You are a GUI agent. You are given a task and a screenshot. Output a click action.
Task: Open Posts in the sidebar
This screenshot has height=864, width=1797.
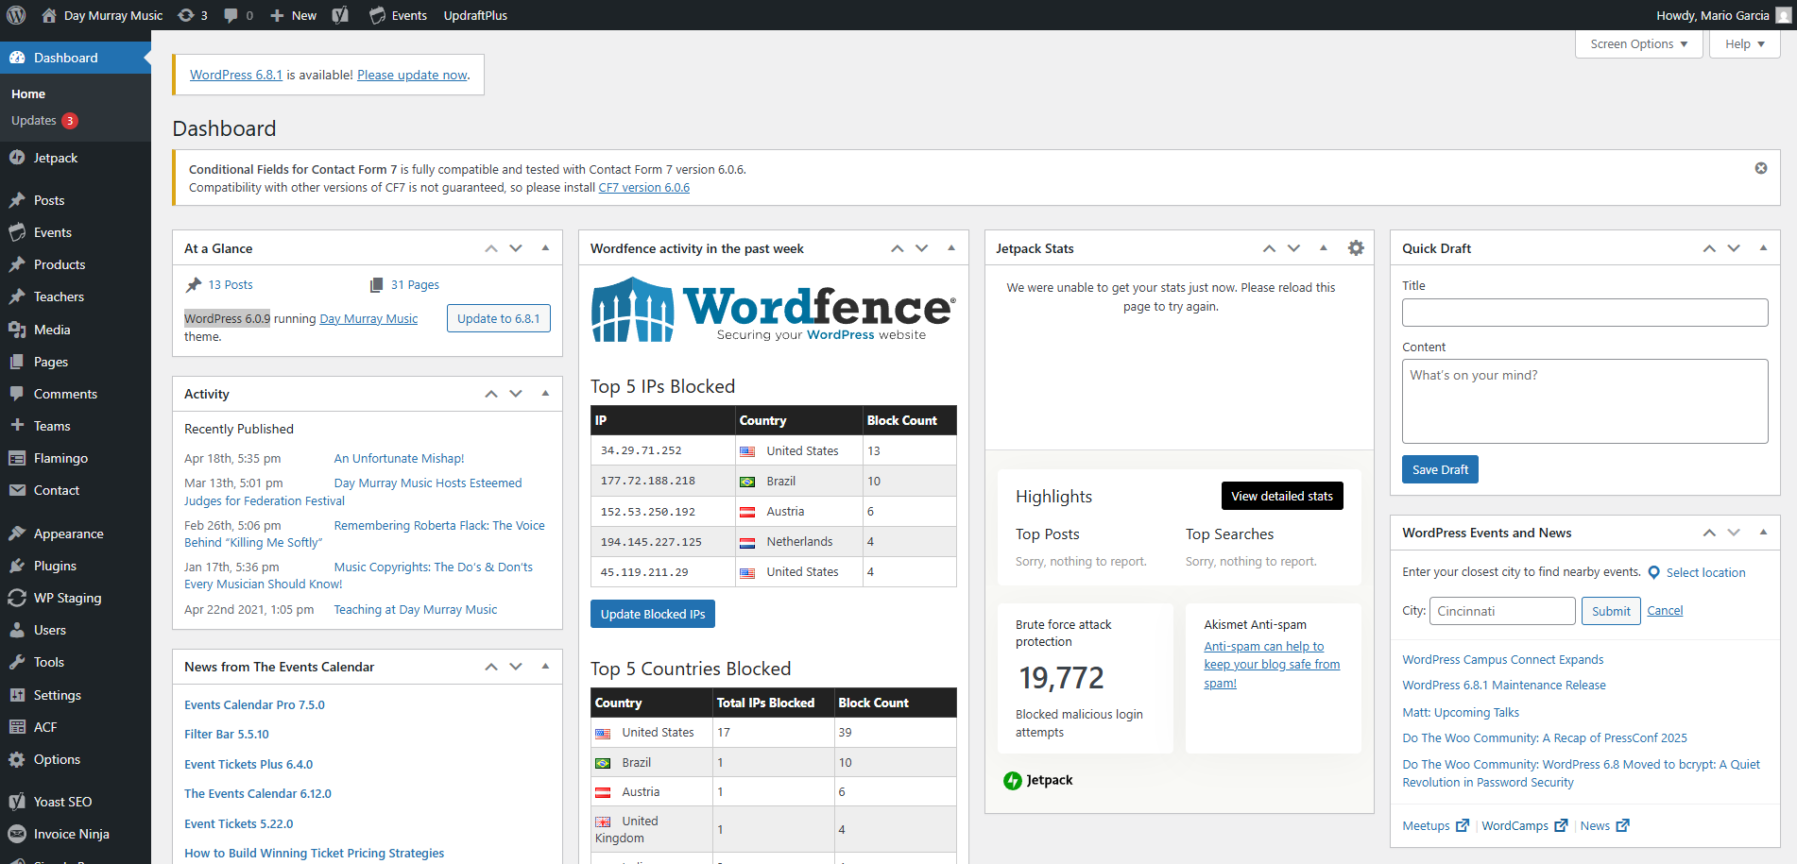click(x=76, y=200)
